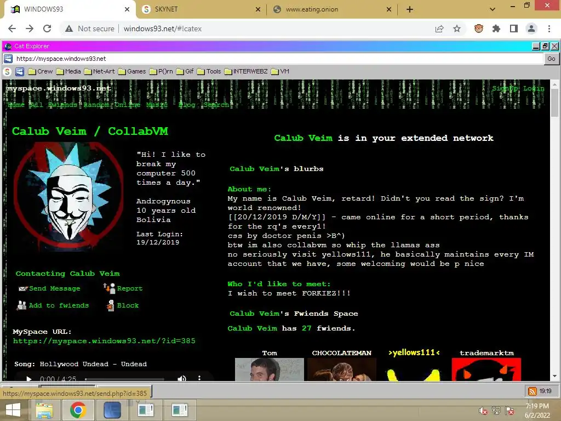Open the Games bookmarks folder
The image size is (561, 421).
click(x=132, y=72)
